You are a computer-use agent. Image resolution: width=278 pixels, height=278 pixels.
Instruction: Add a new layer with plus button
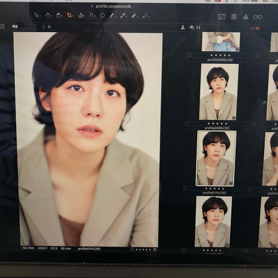(x=49, y=27)
